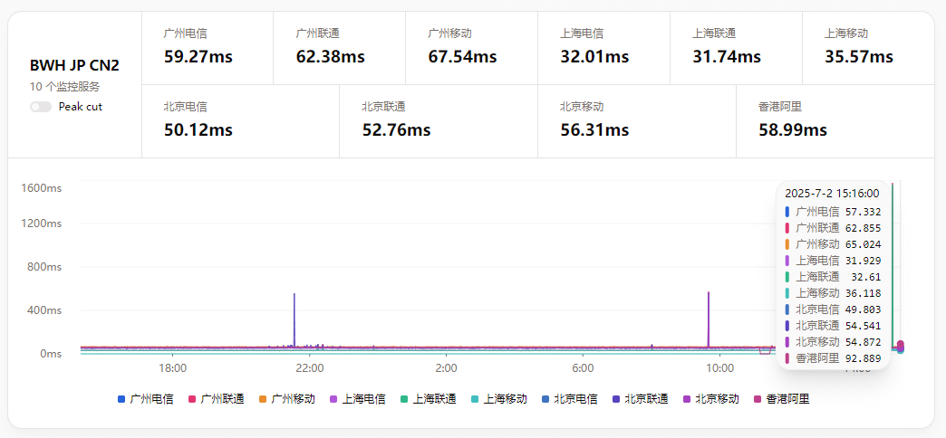Click the 北京电信 50.12ms card
This screenshot has width=946, height=438.
[240, 121]
